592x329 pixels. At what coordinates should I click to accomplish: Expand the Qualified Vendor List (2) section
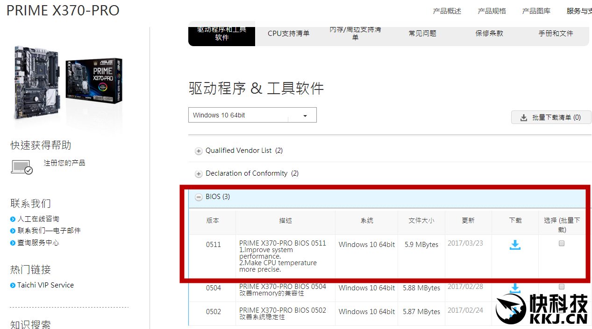point(244,151)
